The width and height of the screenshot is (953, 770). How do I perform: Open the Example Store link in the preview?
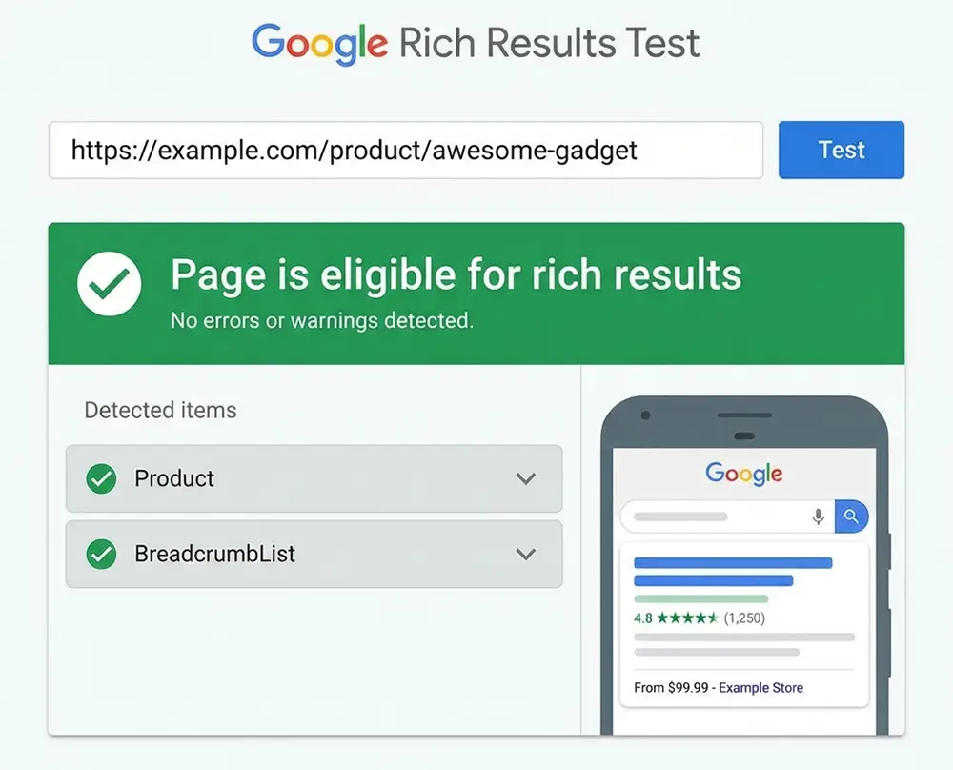(x=760, y=688)
